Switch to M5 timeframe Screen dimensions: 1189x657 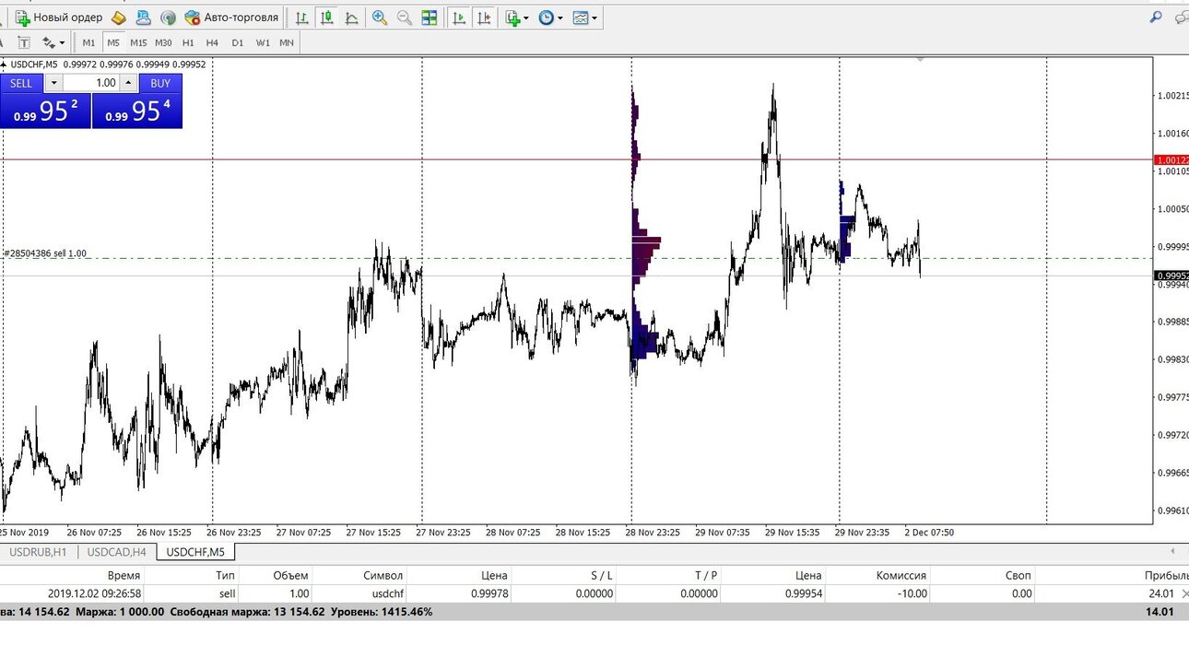coord(113,42)
